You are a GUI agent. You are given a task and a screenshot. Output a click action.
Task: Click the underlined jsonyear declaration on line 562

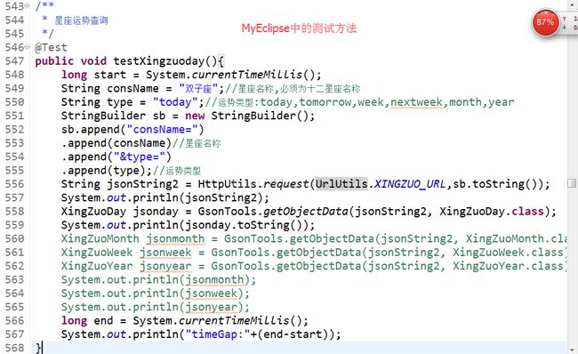coord(165,266)
